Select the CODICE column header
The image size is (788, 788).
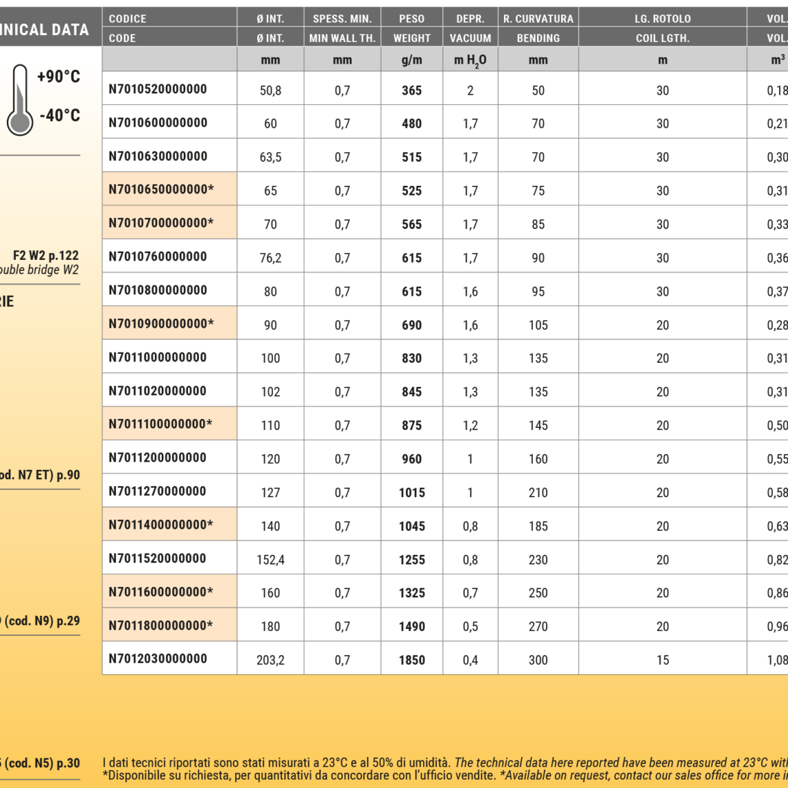128,19
